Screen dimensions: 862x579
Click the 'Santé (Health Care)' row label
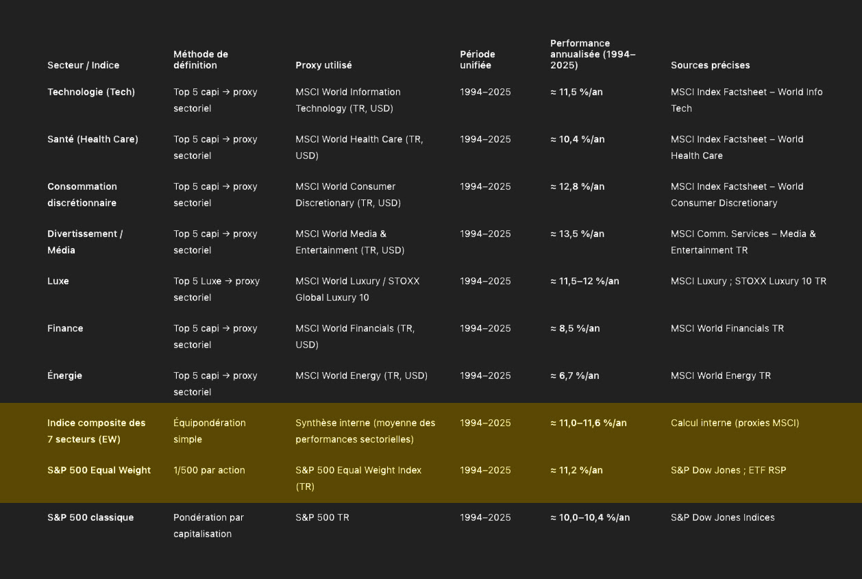[93, 139]
